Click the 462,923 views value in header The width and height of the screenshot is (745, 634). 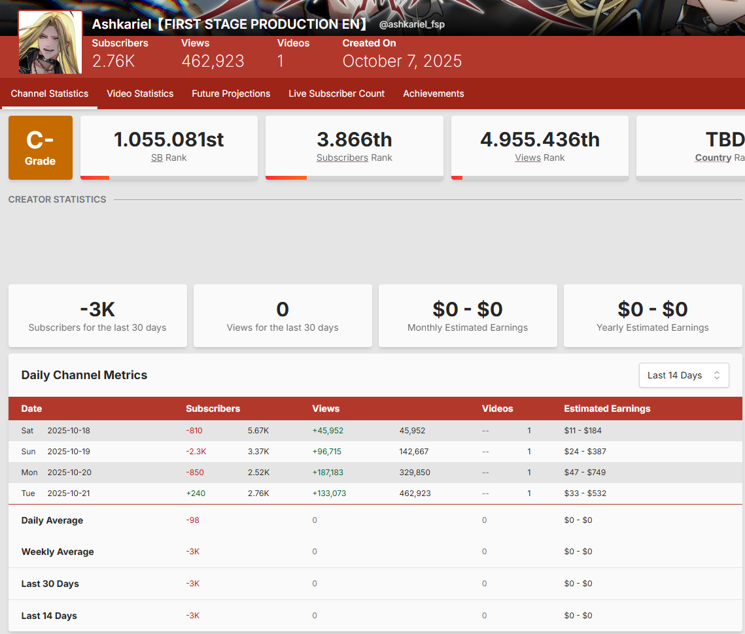point(213,61)
